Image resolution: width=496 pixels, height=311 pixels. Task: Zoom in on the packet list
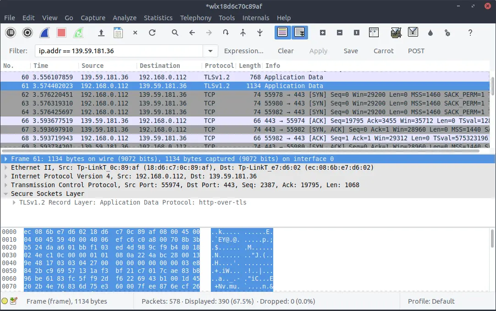point(322,33)
